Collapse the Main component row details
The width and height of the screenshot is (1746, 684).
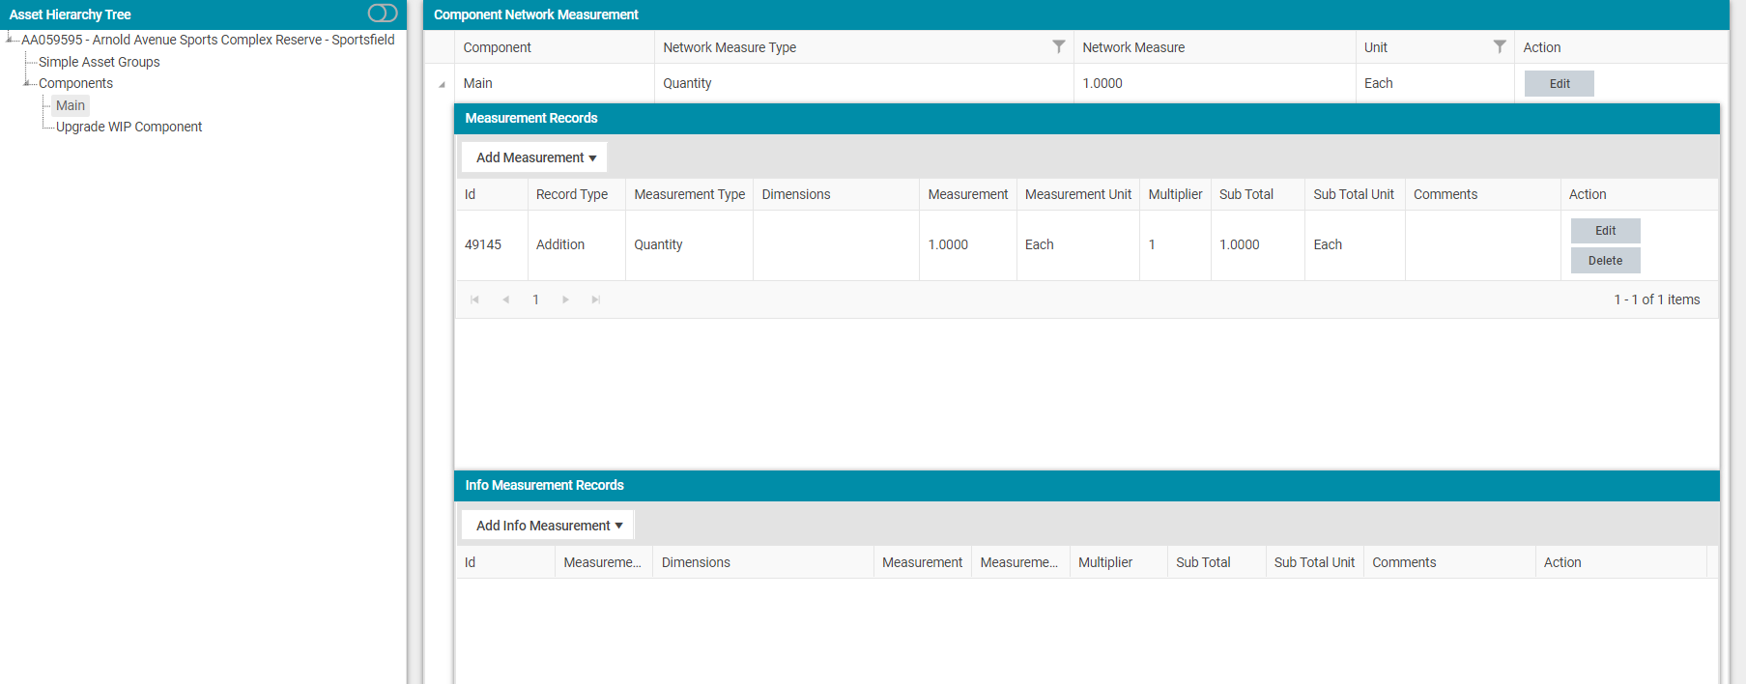[442, 84]
